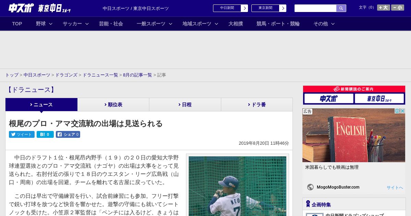Open the 地域スポーツ navigation menu
Screen dimensions: 411x216
pyautogui.click(x=197, y=24)
